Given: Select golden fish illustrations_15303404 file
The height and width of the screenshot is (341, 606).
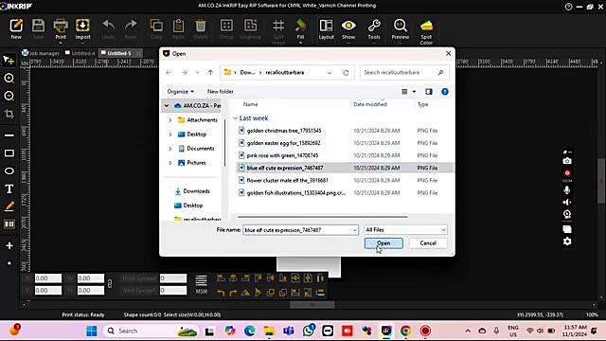Looking at the screenshot, I should [x=296, y=192].
